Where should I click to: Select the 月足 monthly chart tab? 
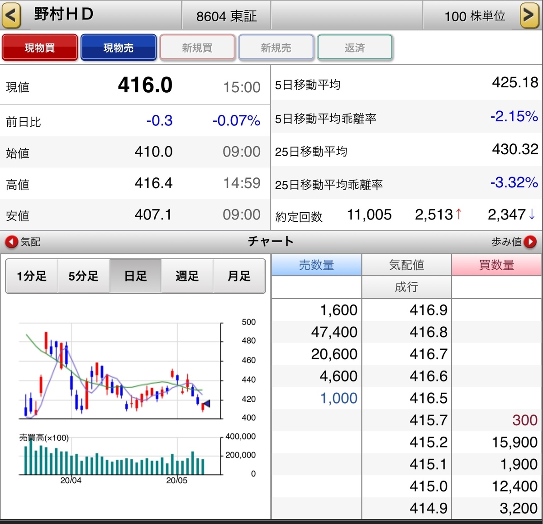click(239, 276)
